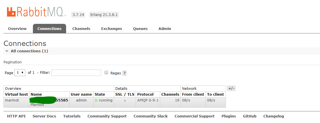The width and height of the screenshot is (320, 123).
Task: Enable the Regex checkbox
Action: tap(106, 72)
